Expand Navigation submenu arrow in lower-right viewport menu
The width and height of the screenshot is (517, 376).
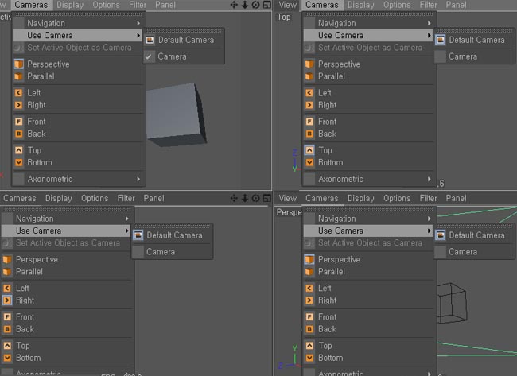pos(430,219)
